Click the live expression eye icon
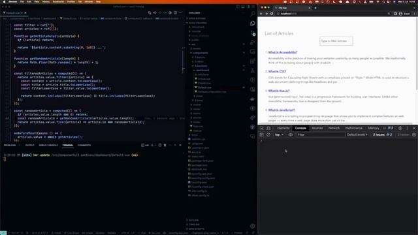The image size is (418, 235). pyautogui.click(x=291, y=135)
